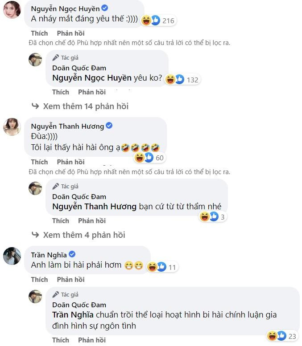Open reactions showing 216 on Ngọc Huyền's comment
Screen dimensions: 302x346
[x=158, y=20]
